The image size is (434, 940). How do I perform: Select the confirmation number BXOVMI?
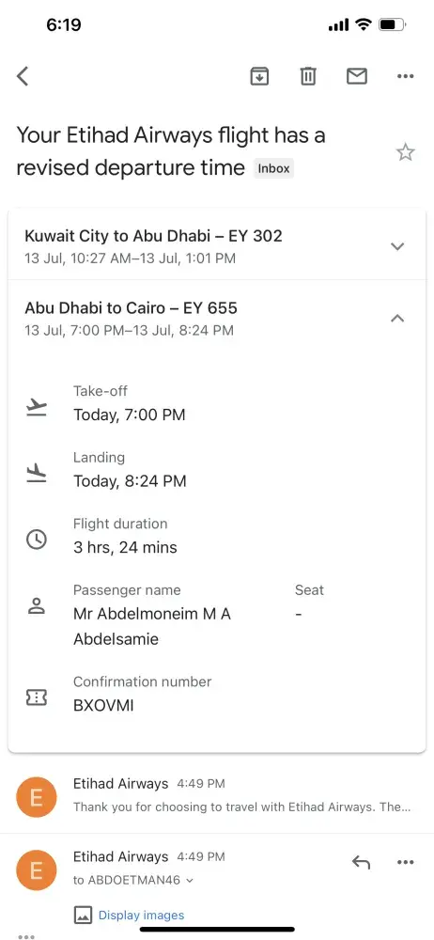[x=103, y=706]
